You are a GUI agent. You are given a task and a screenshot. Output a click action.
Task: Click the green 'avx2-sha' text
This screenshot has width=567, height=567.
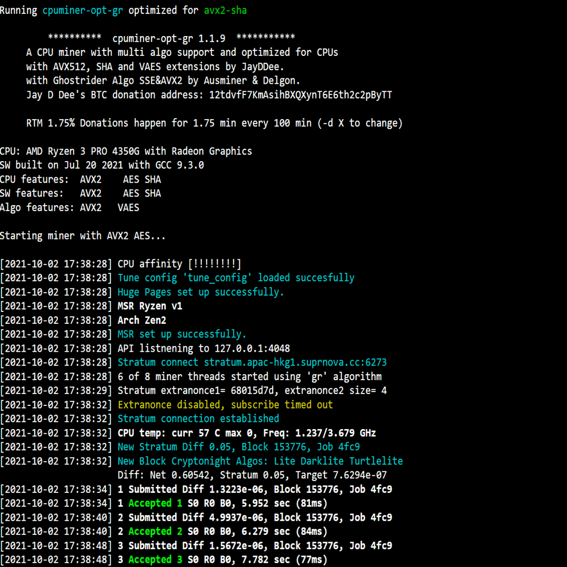[x=226, y=10]
